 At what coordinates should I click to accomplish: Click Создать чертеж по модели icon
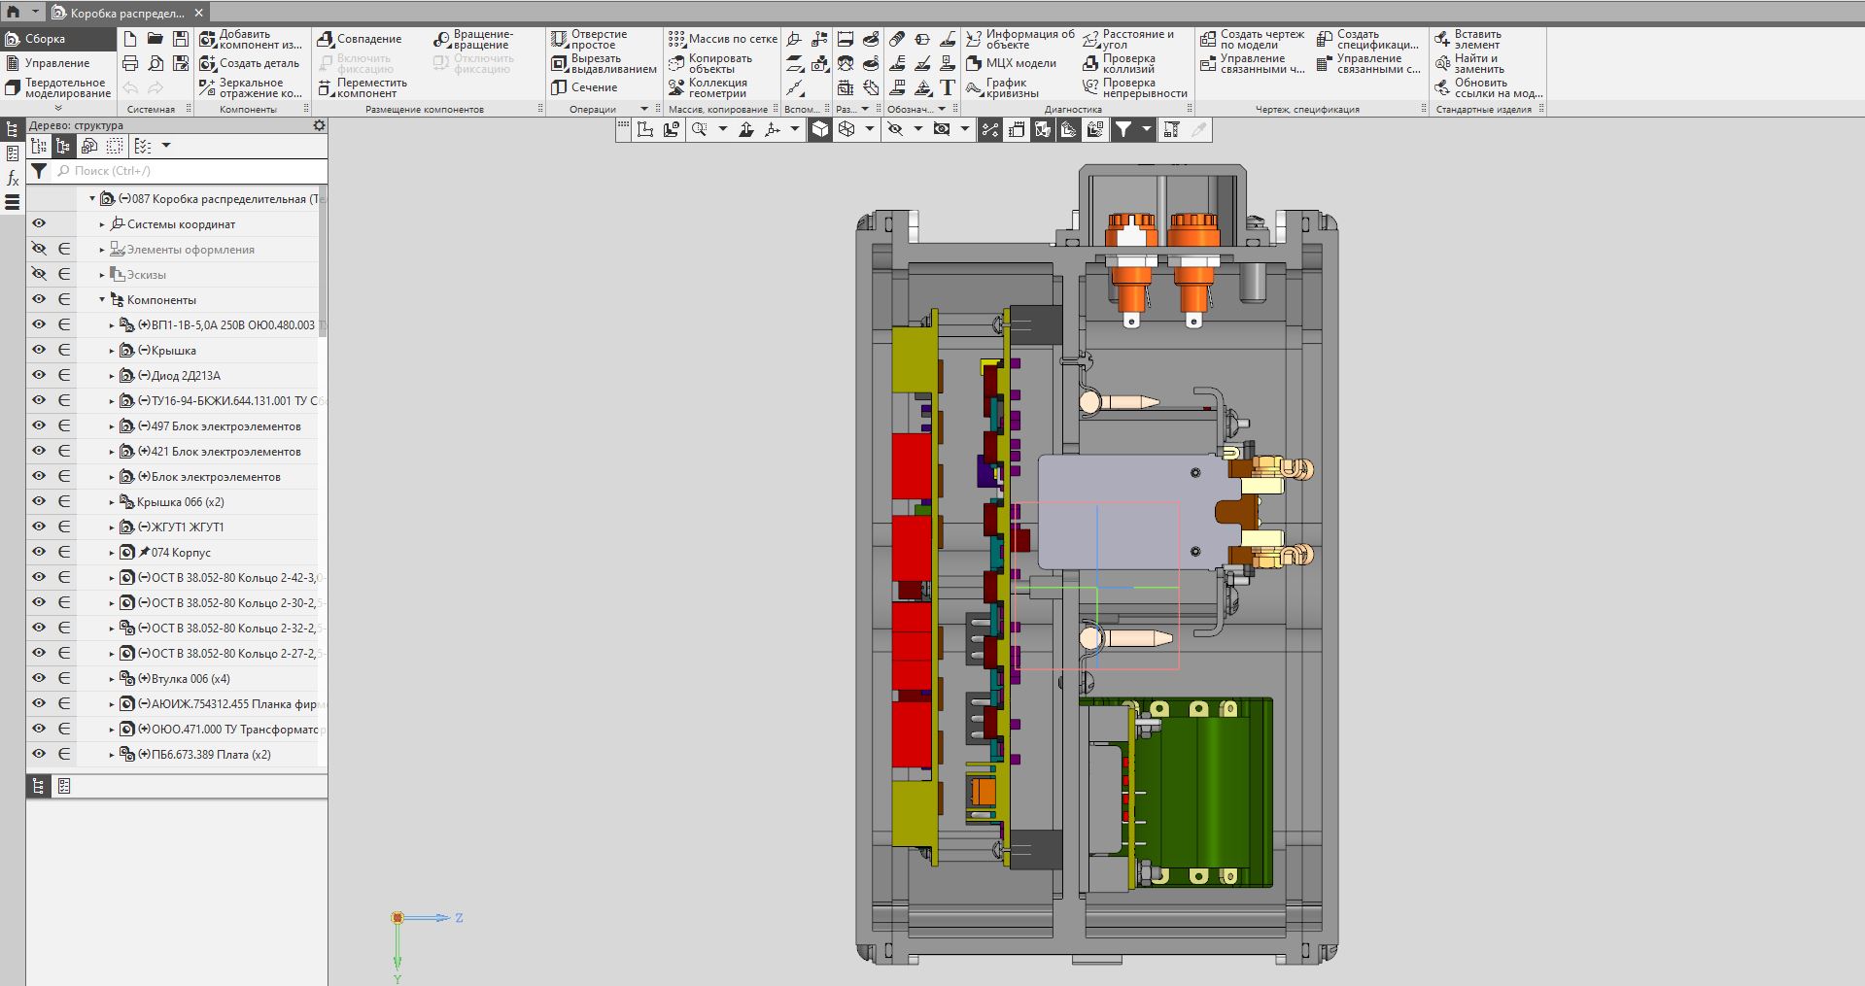1208,39
